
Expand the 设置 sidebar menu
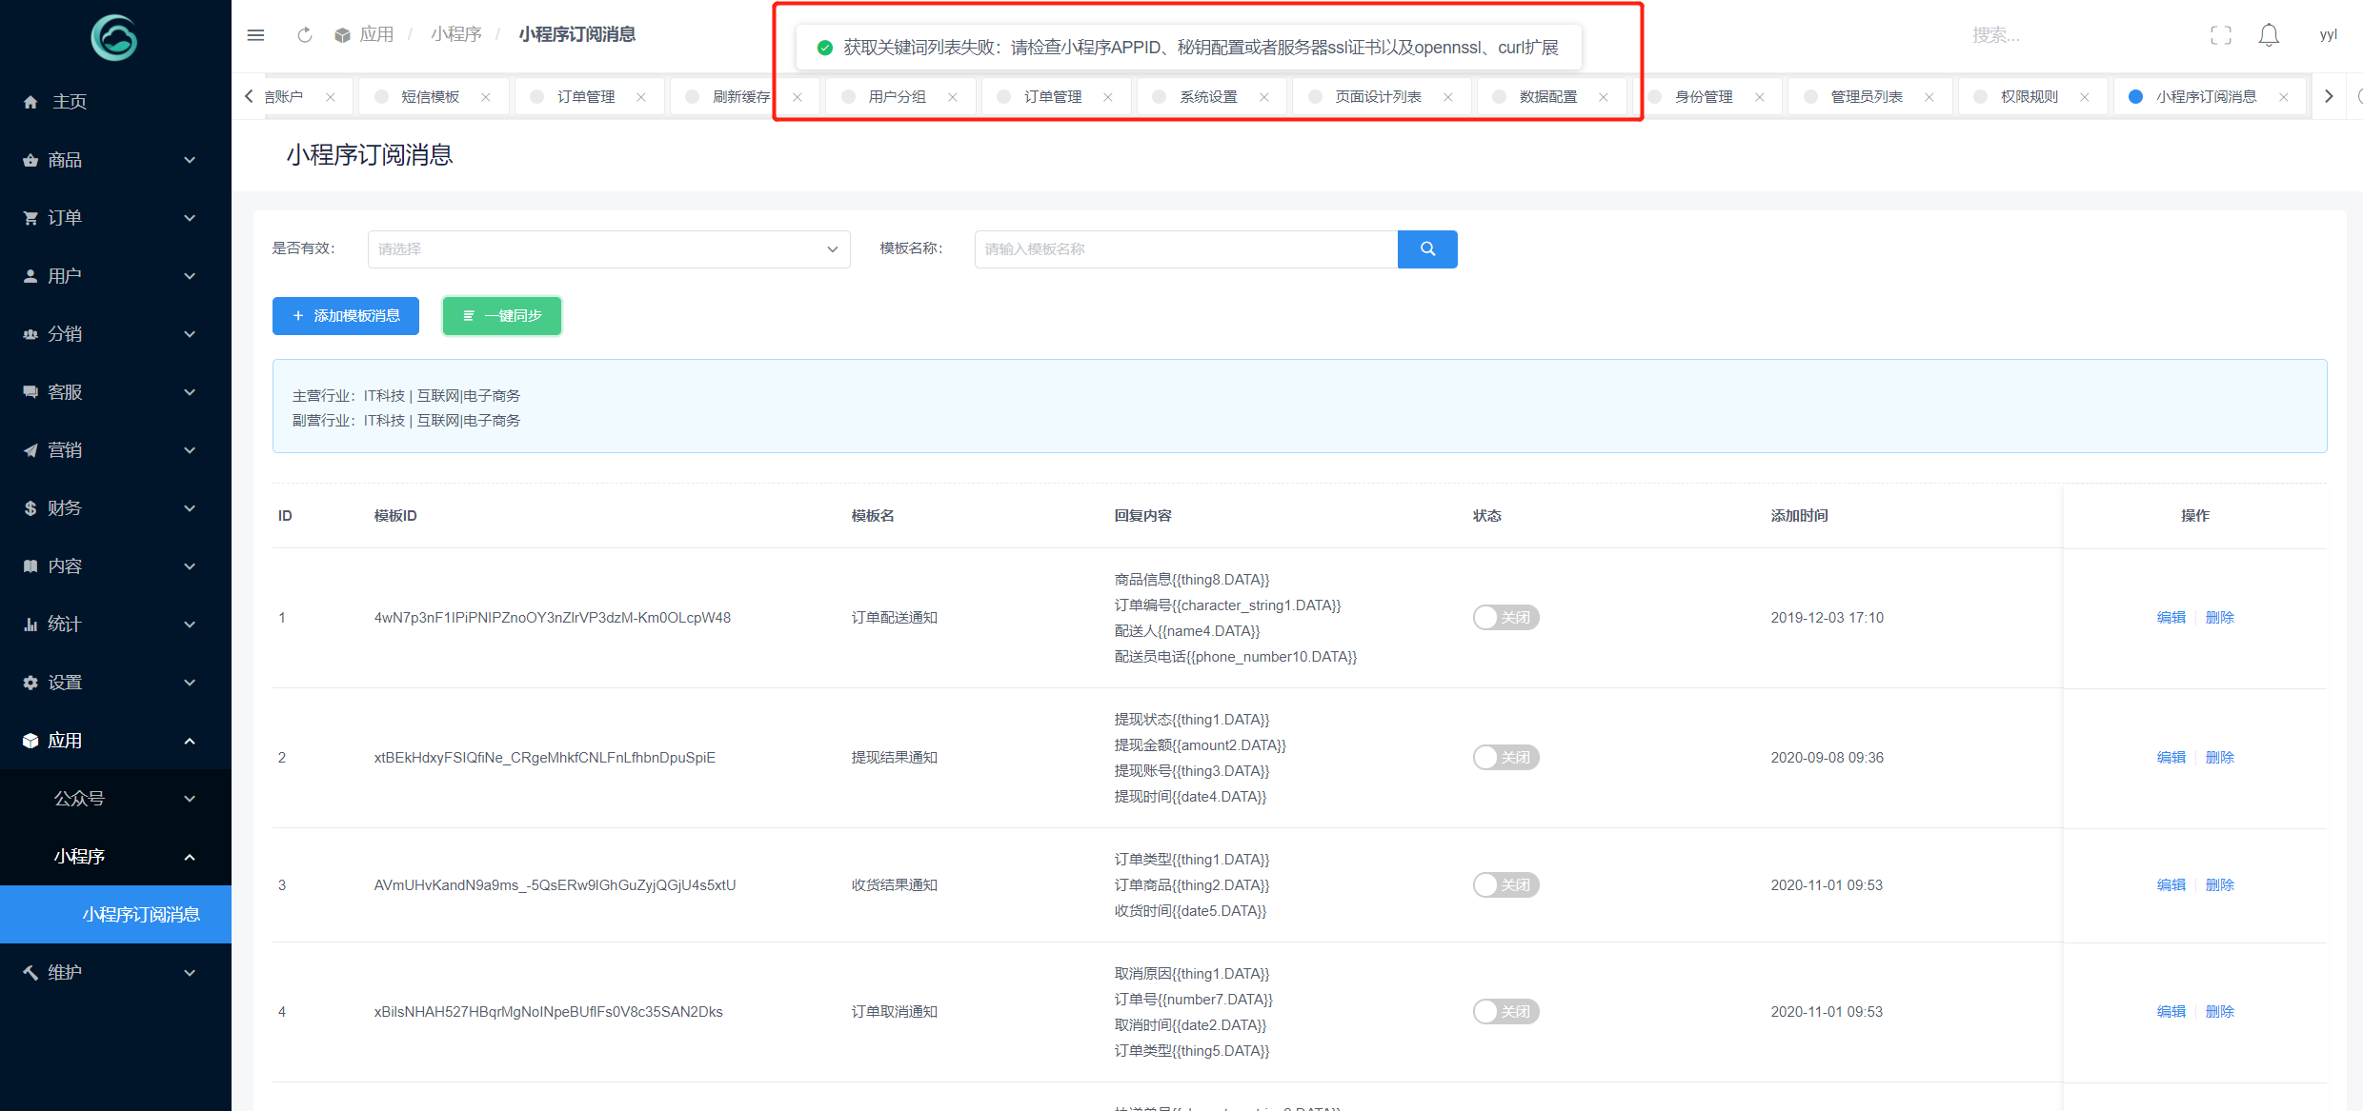click(x=115, y=683)
